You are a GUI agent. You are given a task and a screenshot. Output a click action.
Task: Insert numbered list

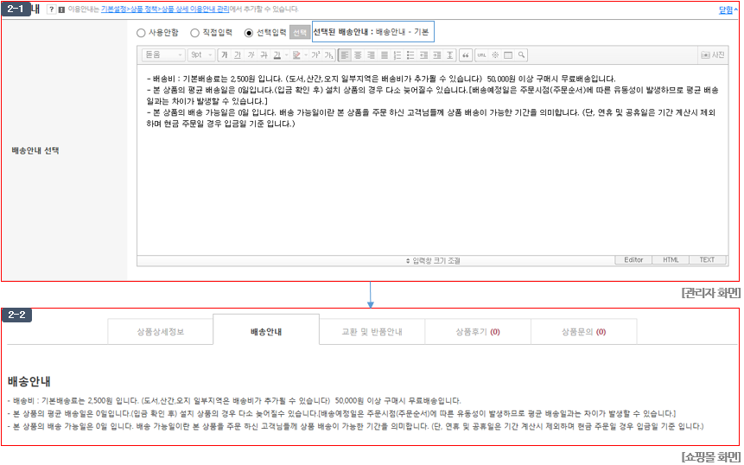(x=397, y=55)
